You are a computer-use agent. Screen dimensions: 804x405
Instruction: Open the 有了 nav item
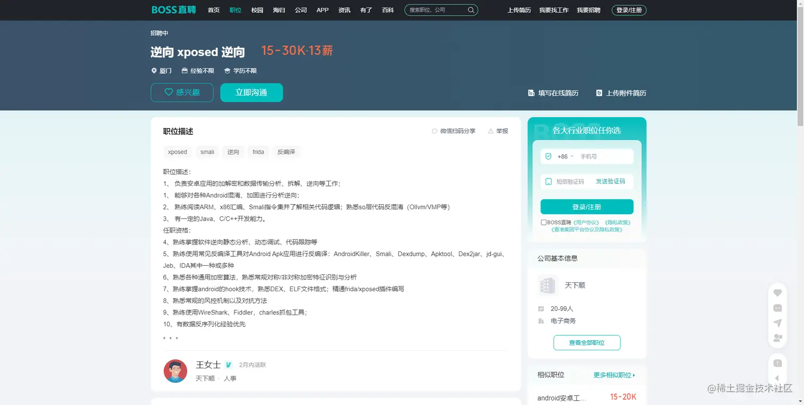(x=366, y=10)
